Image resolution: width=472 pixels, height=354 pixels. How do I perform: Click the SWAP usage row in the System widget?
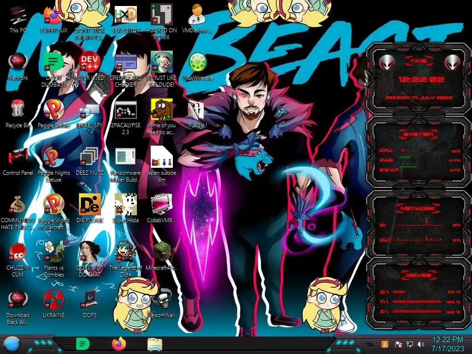click(420, 170)
